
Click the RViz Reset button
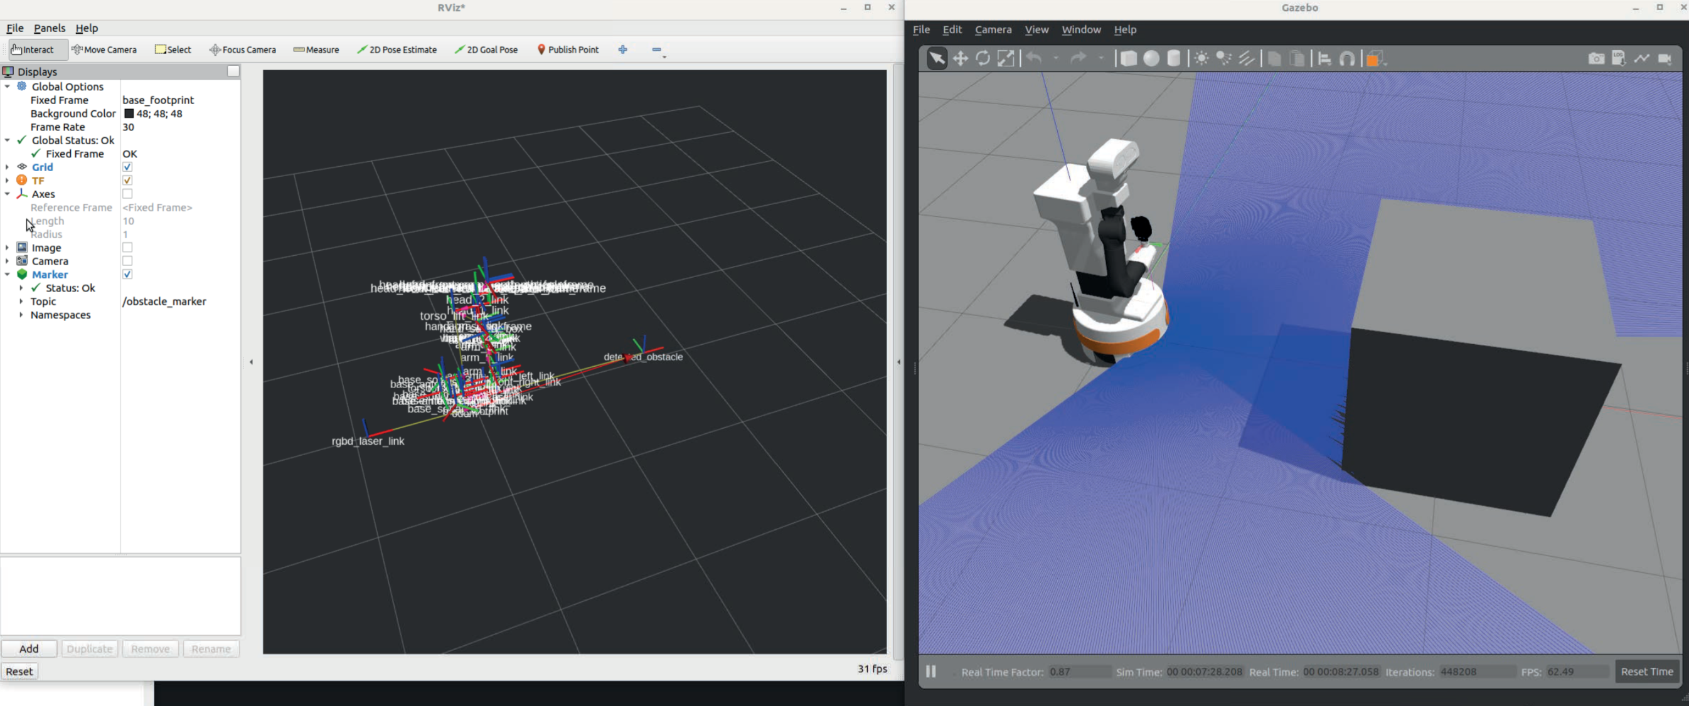(19, 672)
